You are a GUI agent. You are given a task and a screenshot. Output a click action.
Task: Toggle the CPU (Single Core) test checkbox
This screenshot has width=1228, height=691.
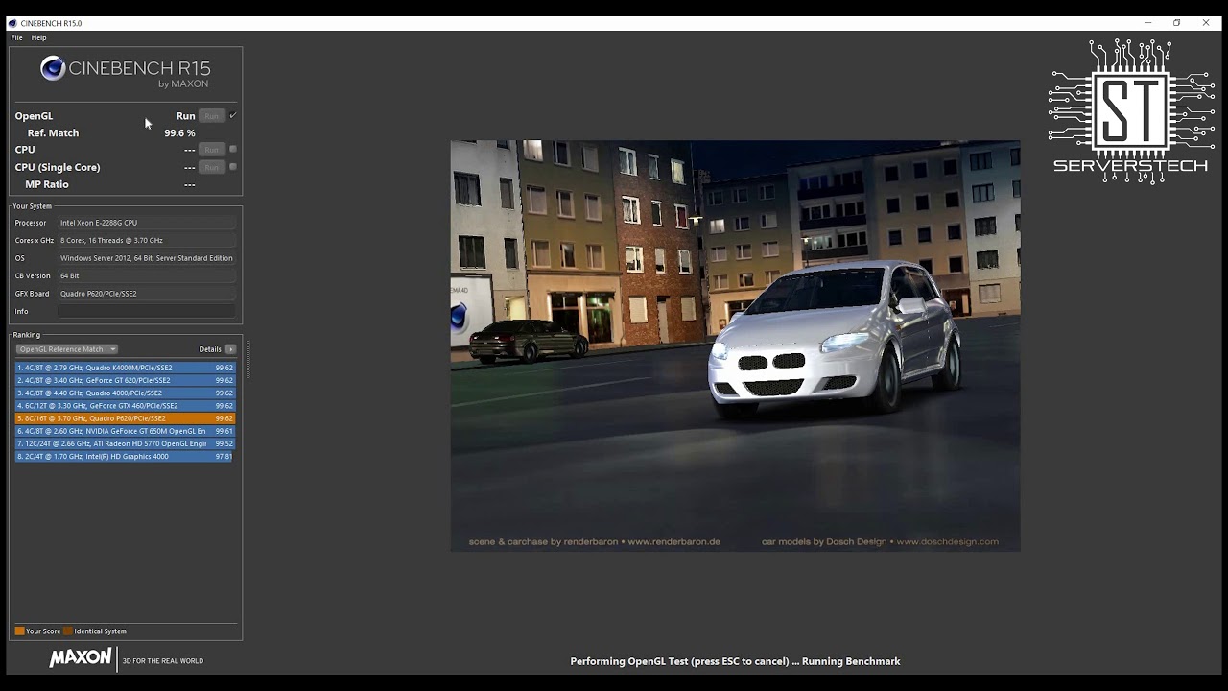(x=232, y=166)
